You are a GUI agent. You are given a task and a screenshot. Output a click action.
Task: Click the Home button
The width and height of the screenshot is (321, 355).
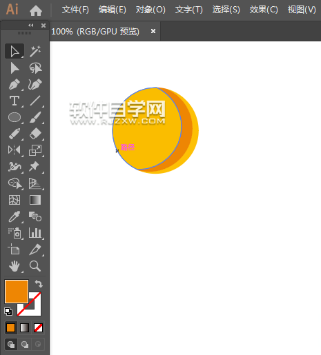(36, 10)
